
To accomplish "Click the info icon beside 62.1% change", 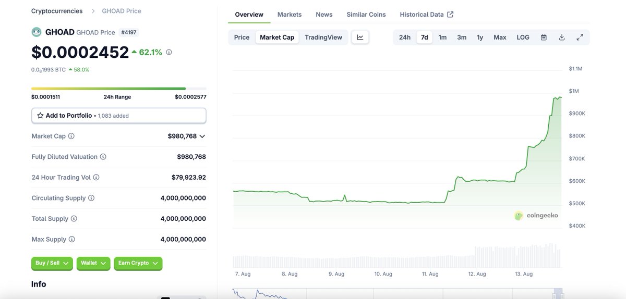I will pos(168,52).
